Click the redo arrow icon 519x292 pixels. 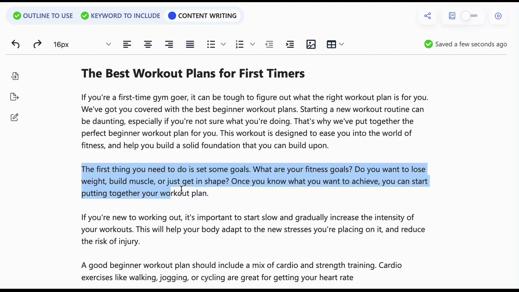pos(37,44)
